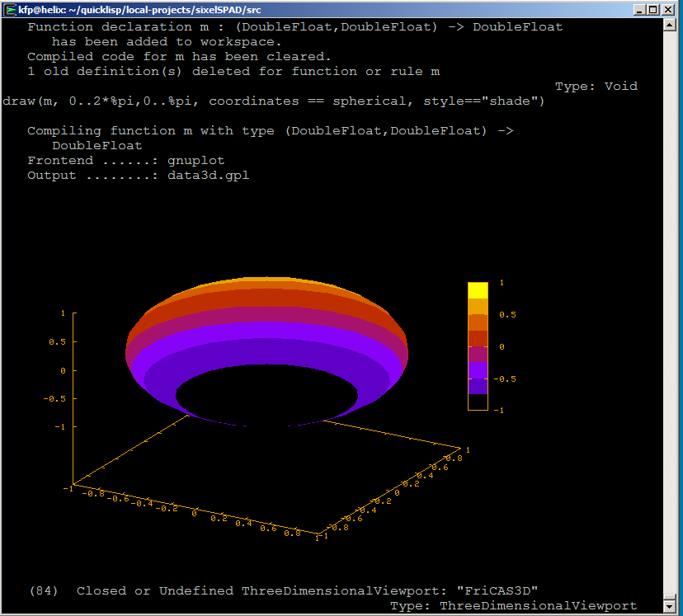This screenshot has width=683, height=616.
Task: Click the draw(m, ...) command line
Action: coord(274,101)
